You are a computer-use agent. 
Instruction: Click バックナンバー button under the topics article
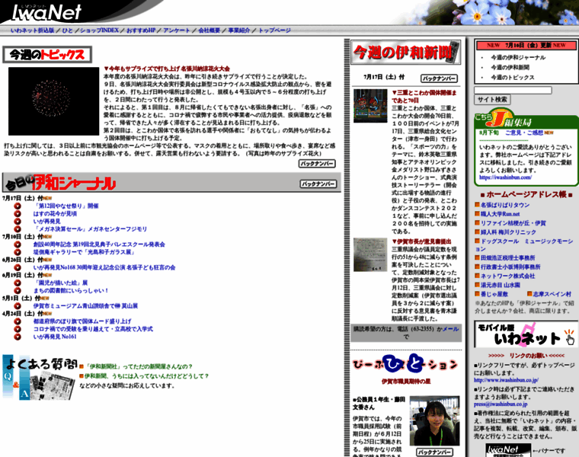[317, 164]
